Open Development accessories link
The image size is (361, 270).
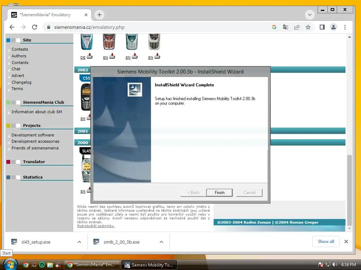36,141
